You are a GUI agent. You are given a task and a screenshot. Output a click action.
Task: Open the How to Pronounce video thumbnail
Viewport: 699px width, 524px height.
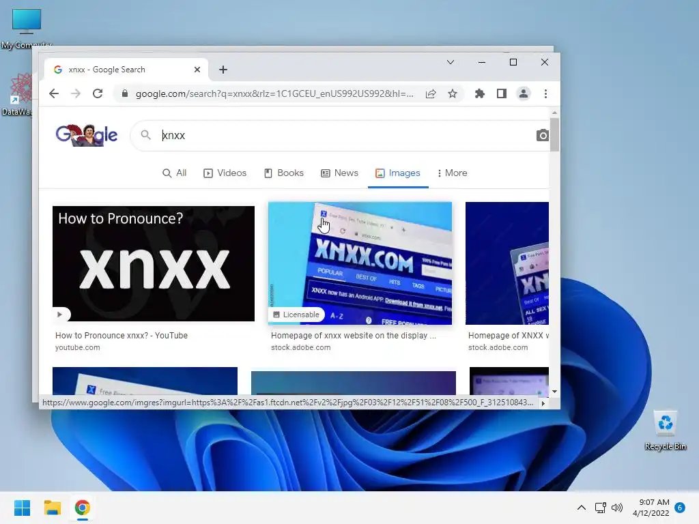click(x=154, y=263)
